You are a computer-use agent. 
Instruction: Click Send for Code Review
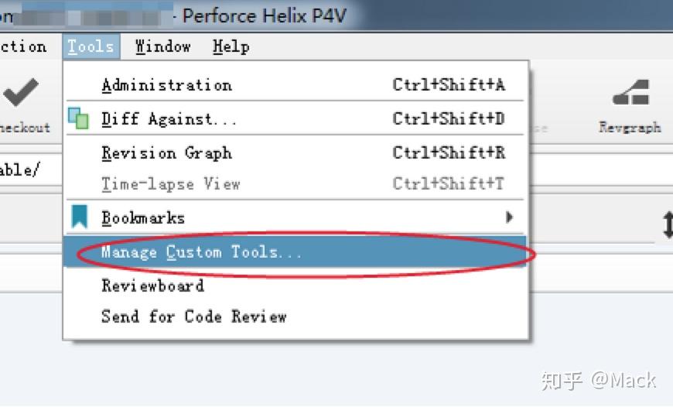coord(193,316)
